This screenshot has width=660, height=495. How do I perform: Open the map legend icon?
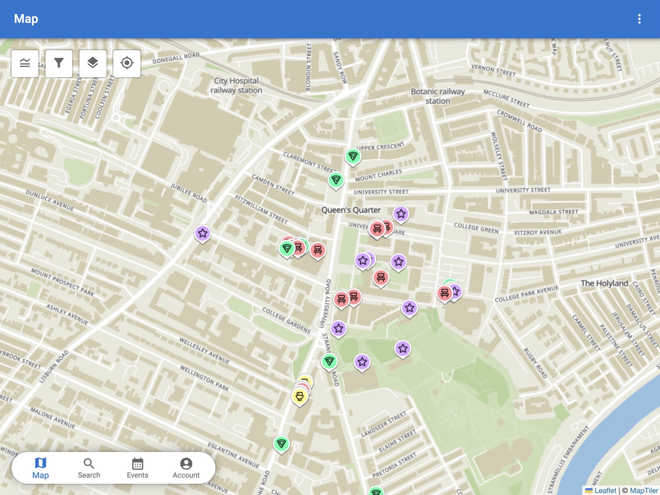pyautogui.click(x=25, y=63)
